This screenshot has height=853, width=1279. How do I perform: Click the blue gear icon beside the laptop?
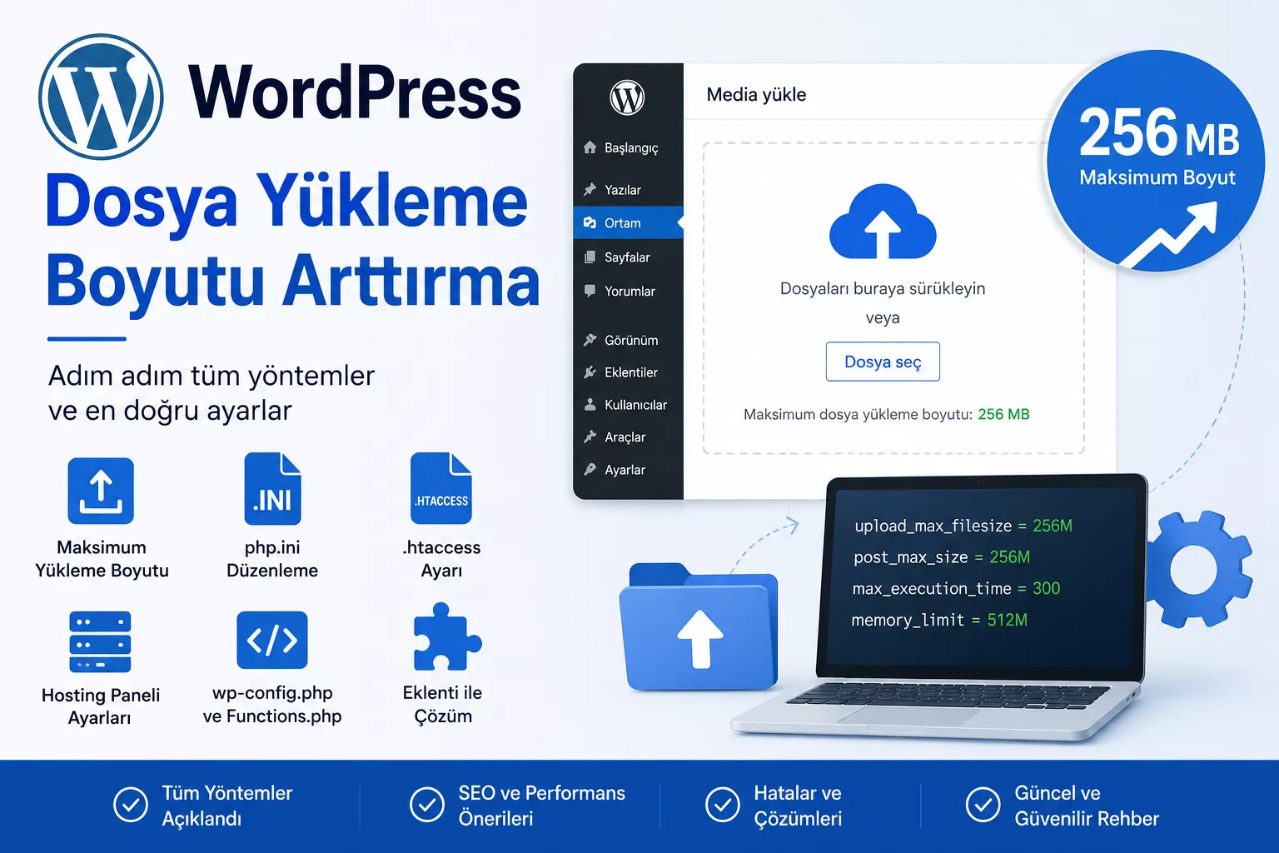1199,570
